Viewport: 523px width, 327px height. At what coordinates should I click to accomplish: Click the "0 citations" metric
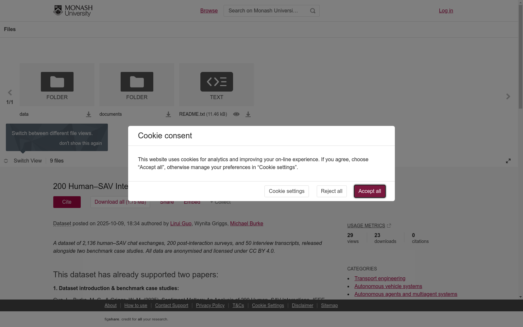tap(420, 238)
